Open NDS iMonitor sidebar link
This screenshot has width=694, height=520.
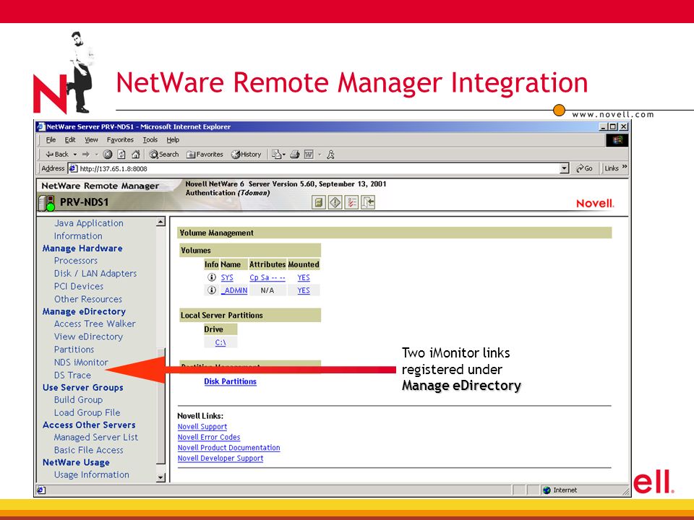pos(81,362)
